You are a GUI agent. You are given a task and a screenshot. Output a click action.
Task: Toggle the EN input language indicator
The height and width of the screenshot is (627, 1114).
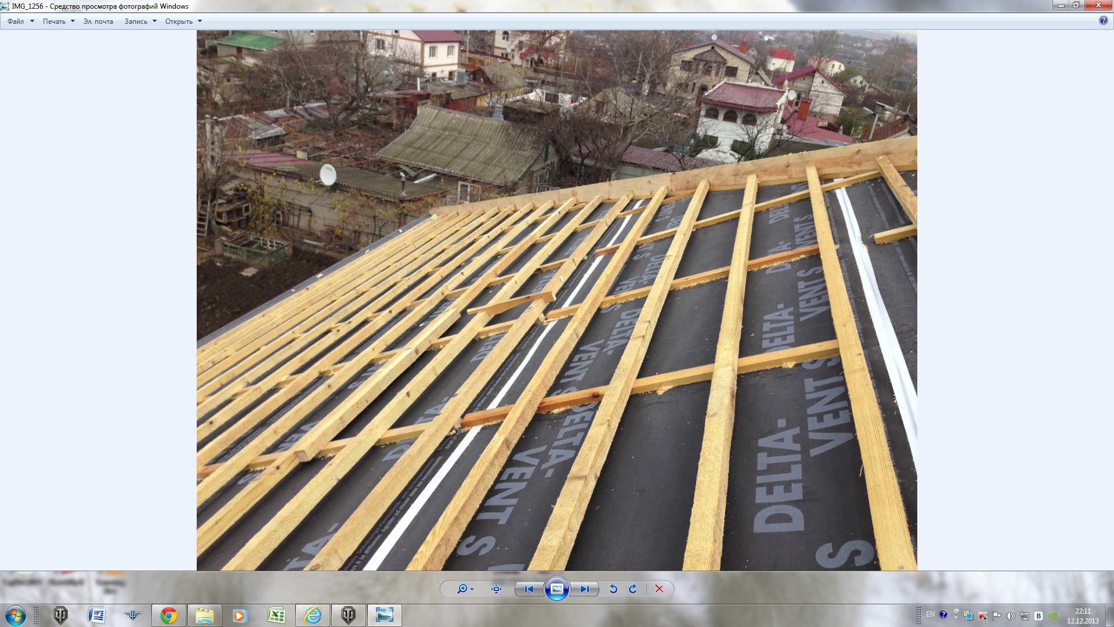coord(930,614)
